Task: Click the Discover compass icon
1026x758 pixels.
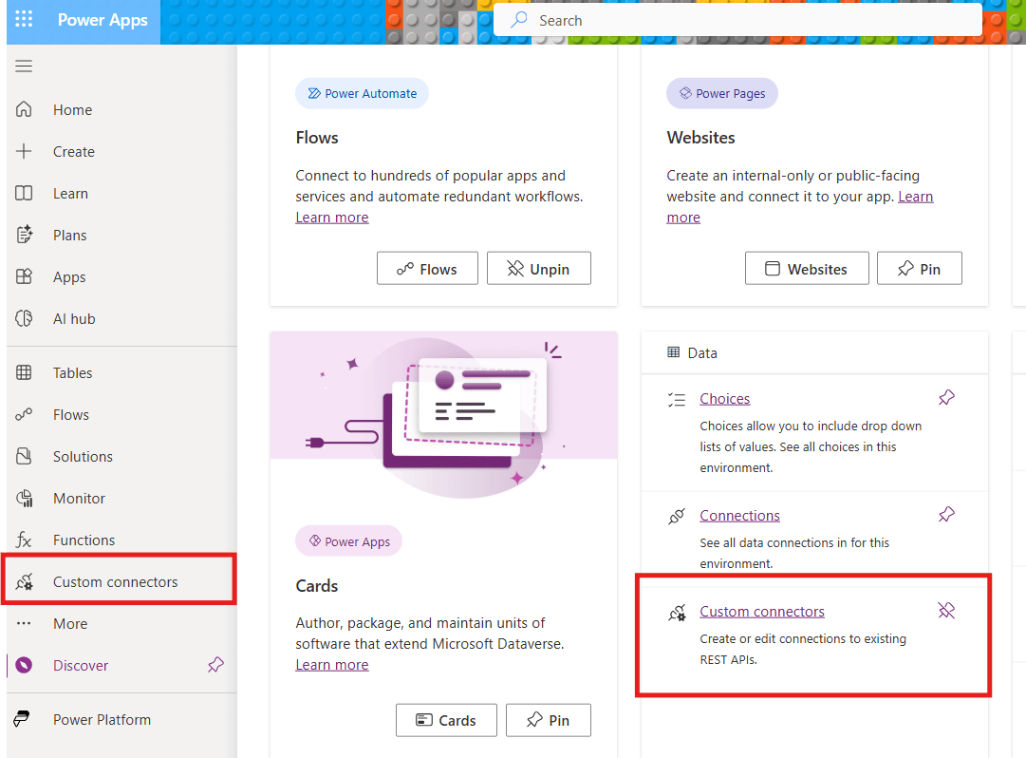Action: 24,666
